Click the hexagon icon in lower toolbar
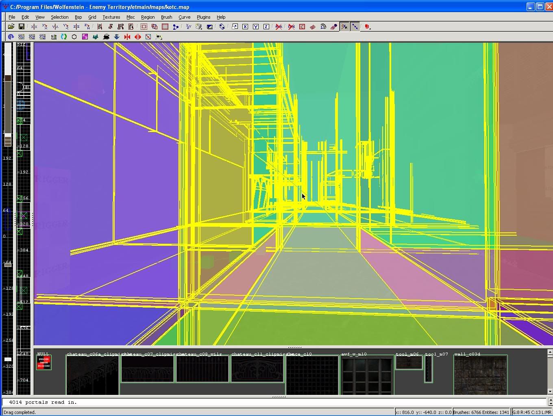Image resolution: width=553 pixels, height=416 pixels. click(x=74, y=37)
